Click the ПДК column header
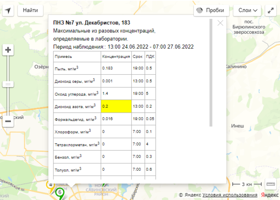 (x=149, y=57)
